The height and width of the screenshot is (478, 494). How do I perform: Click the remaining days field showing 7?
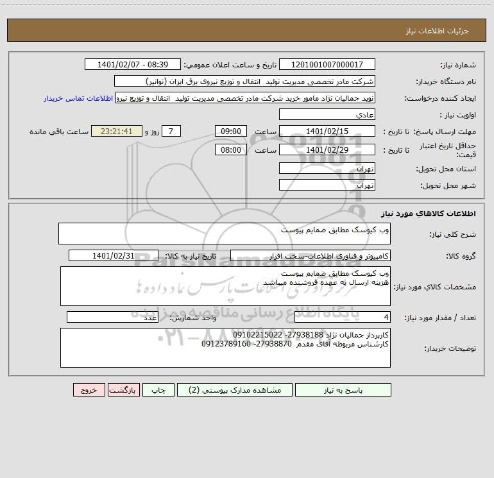(x=171, y=131)
